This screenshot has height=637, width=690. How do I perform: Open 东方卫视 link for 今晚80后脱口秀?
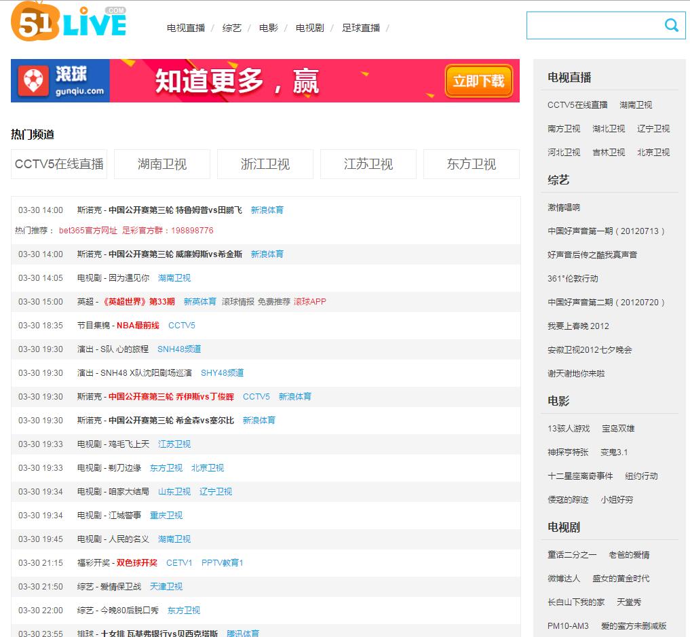183,611
